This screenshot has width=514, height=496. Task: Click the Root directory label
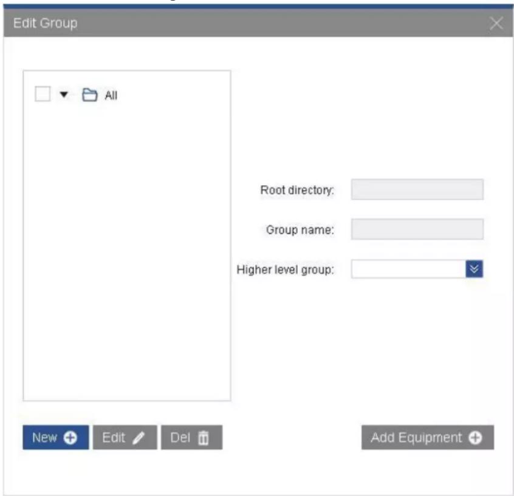coord(297,190)
